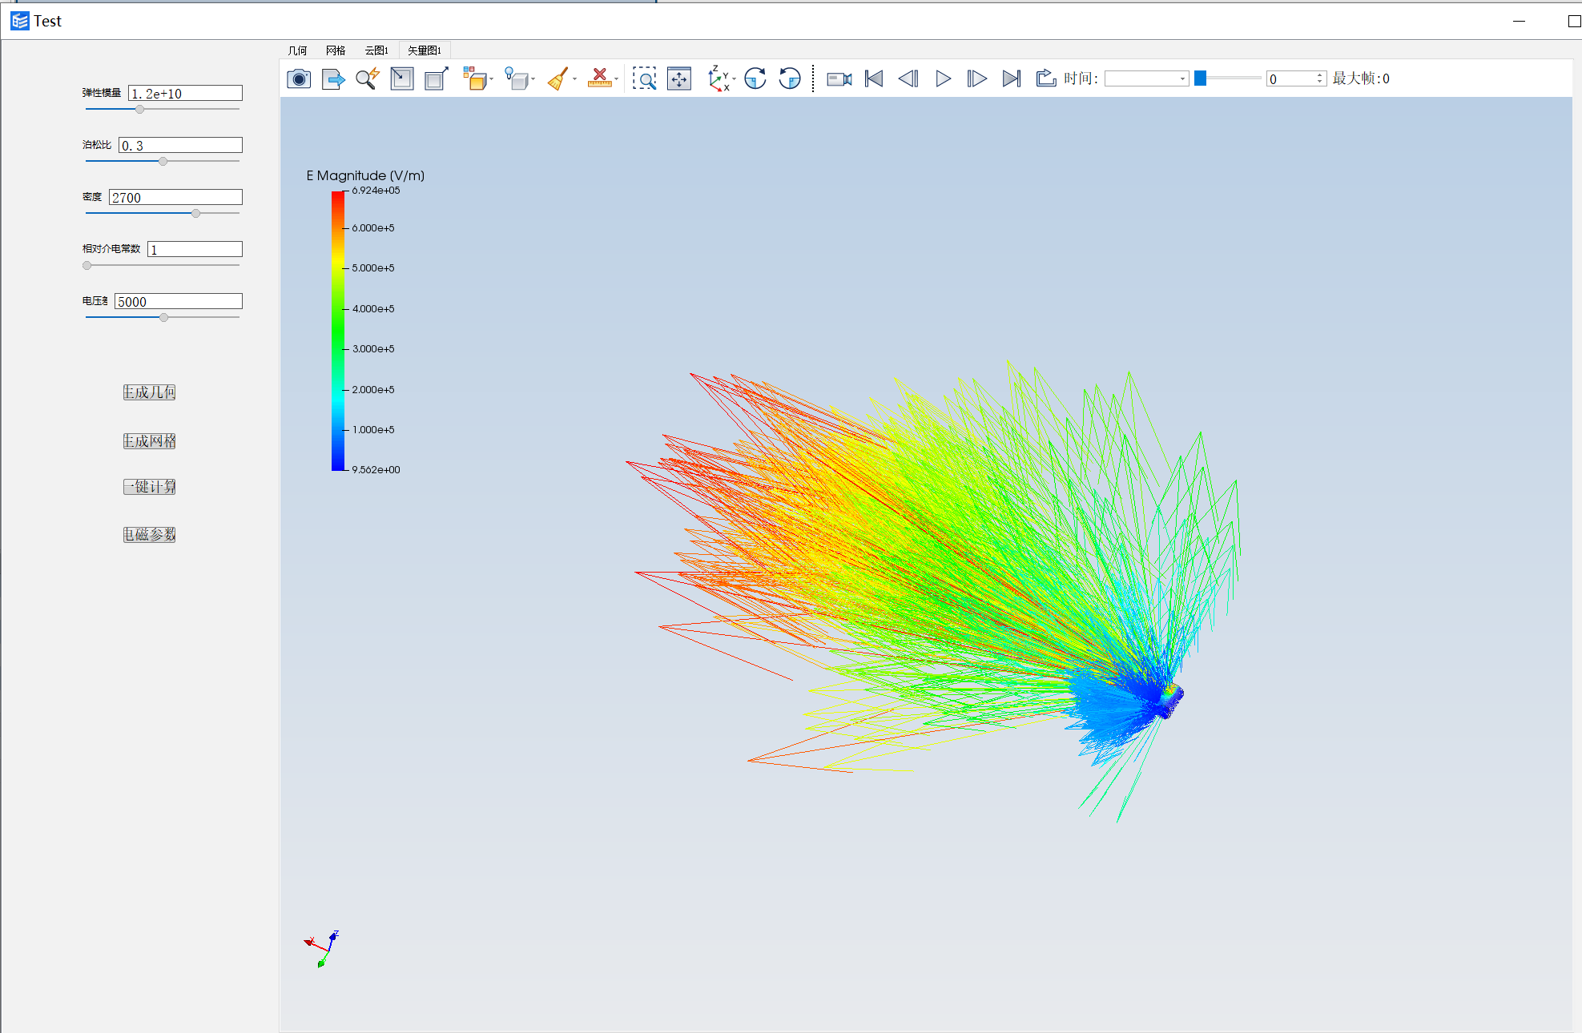This screenshot has height=1033, width=1582.
Task: Click the 弹性模量 slider handle
Action: pos(139,110)
